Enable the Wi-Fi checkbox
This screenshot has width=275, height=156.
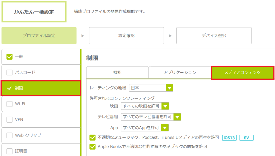(x=9, y=104)
